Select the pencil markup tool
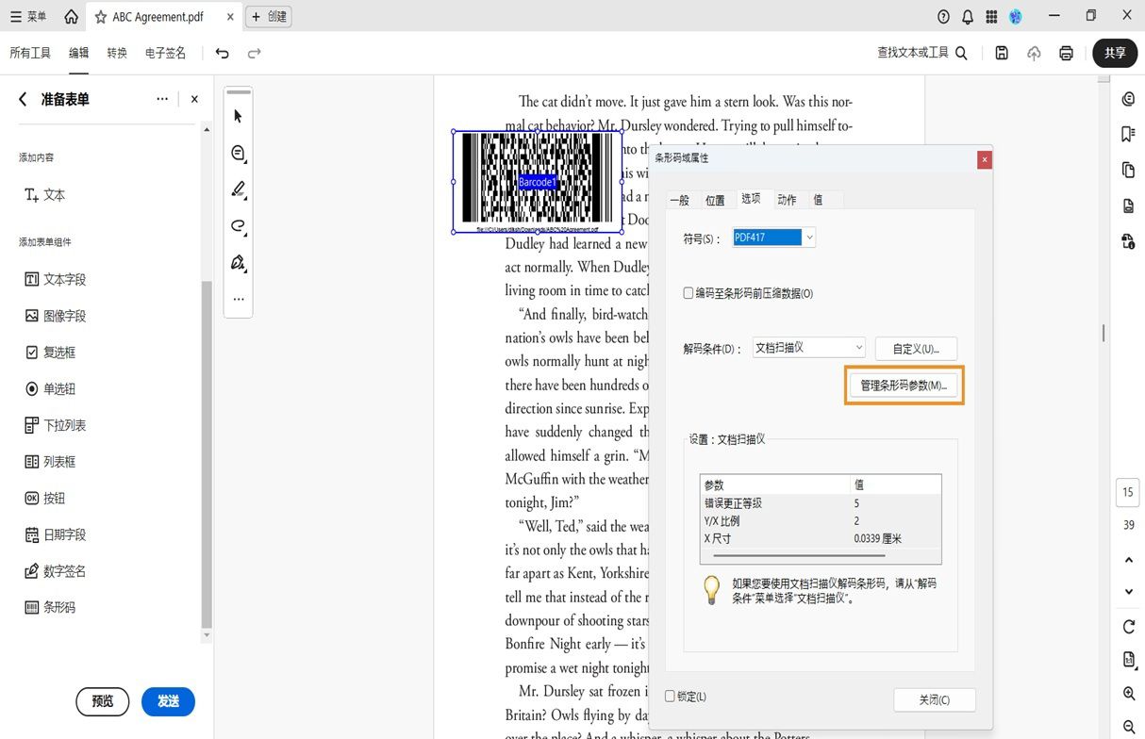The width and height of the screenshot is (1145, 739). click(238, 188)
